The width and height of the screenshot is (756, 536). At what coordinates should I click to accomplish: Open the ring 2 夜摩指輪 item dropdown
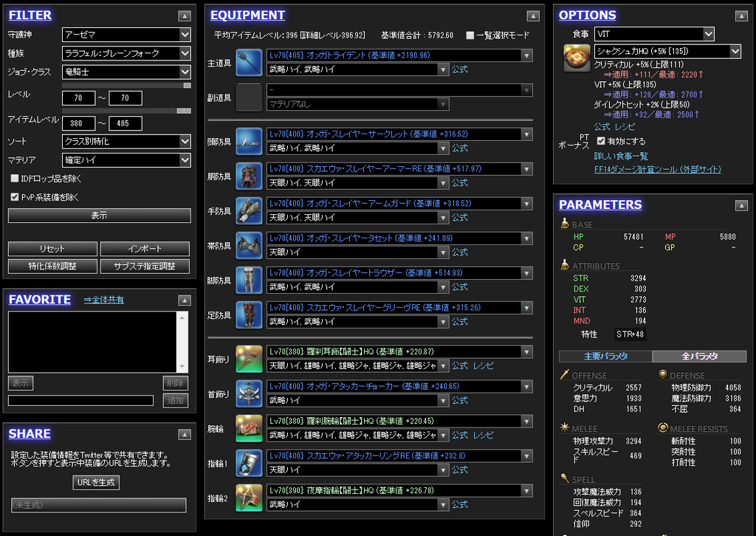click(399, 491)
